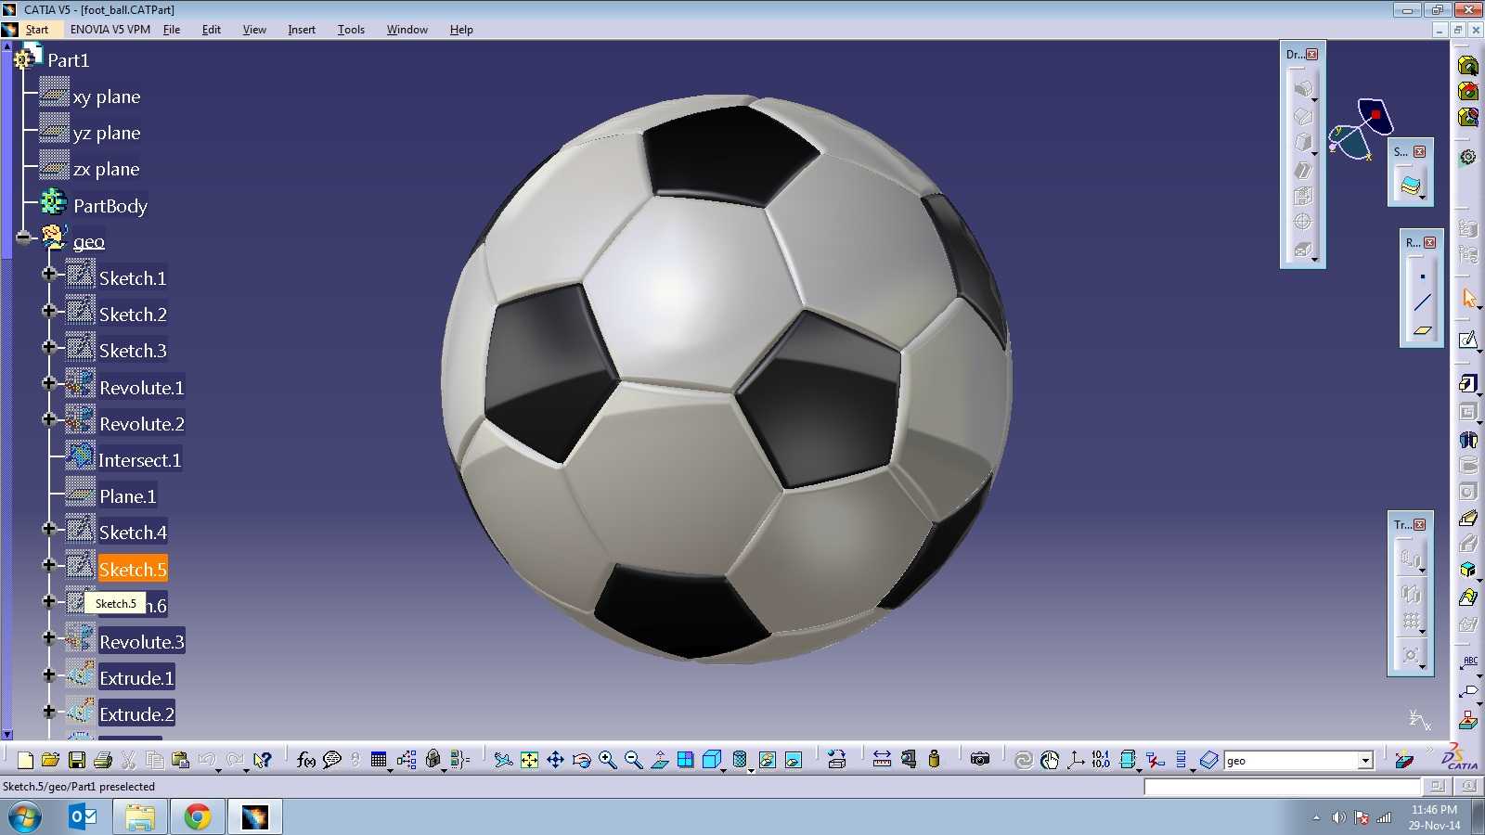This screenshot has width=1485, height=835.
Task: Click the Point tool in R... toolbar
Action: tap(1422, 276)
